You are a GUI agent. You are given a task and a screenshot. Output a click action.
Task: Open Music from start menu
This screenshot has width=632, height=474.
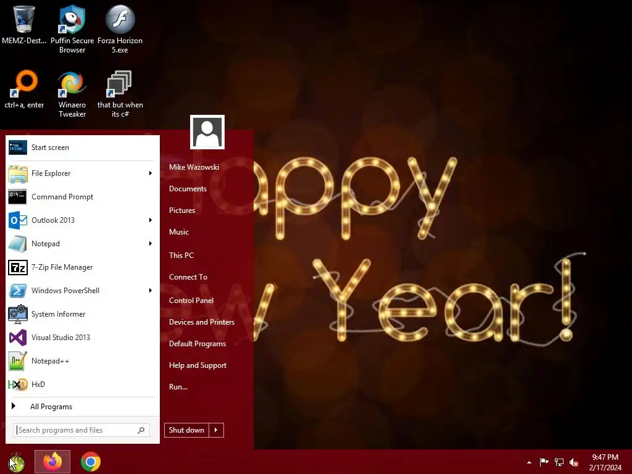pos(179,232)
